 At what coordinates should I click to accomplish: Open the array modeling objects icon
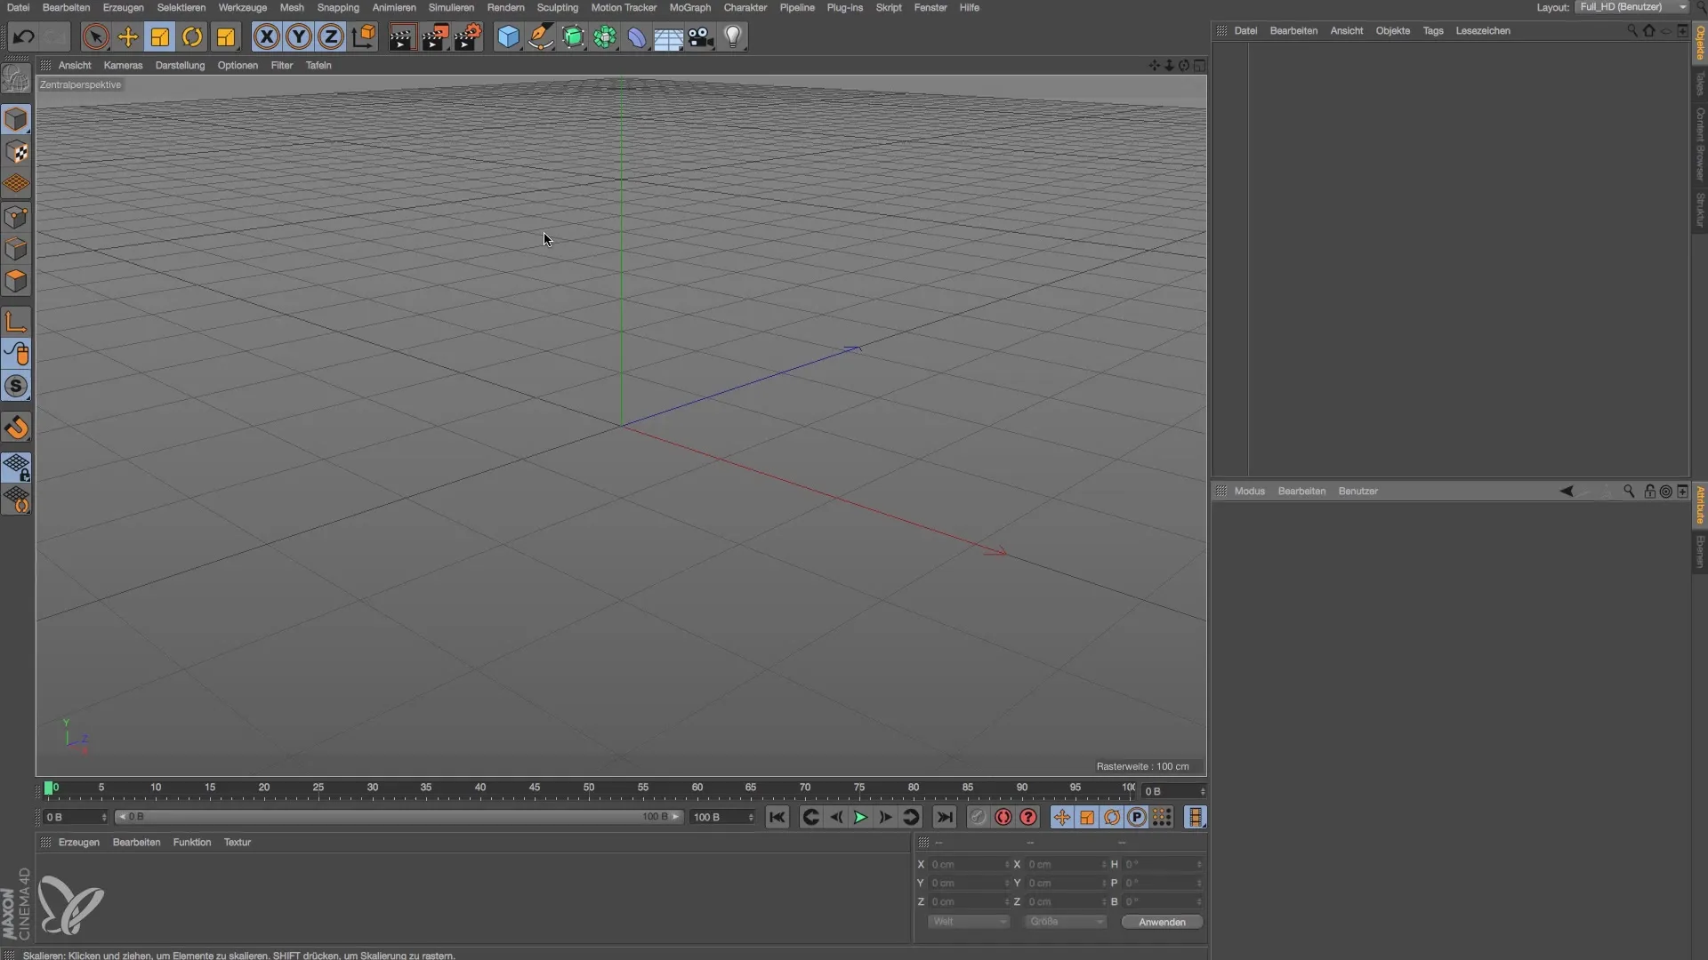(x=606, y=36)
